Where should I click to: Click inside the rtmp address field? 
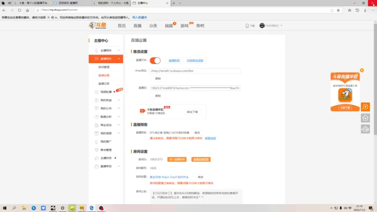[195, 71]
